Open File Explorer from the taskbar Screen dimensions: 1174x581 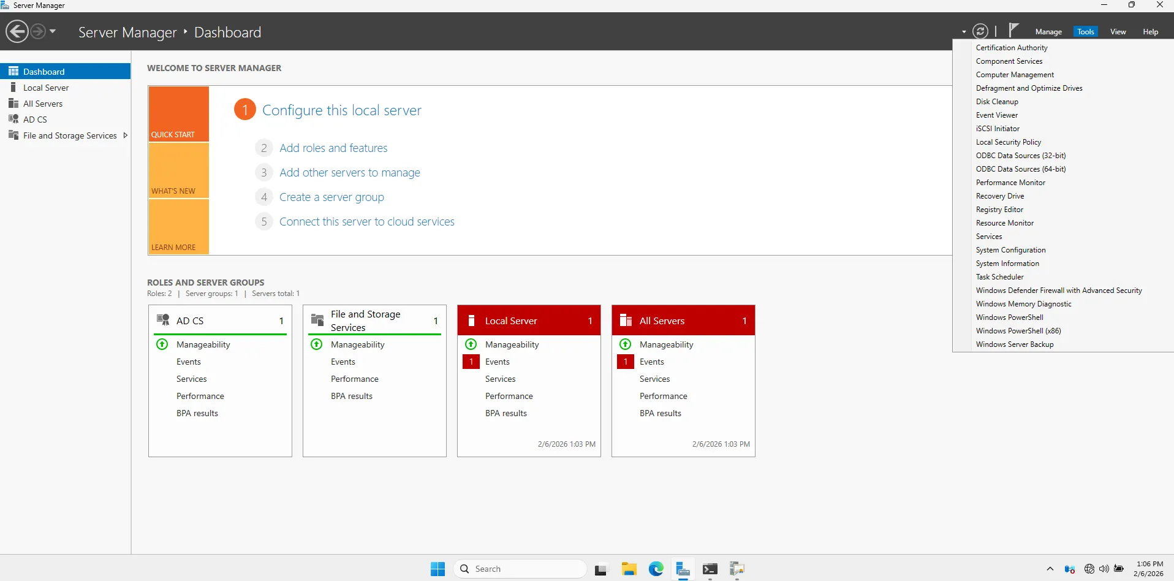coord(629,569)
